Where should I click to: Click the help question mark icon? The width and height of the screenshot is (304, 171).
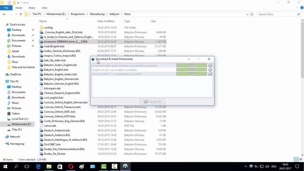tap(302, 8)
